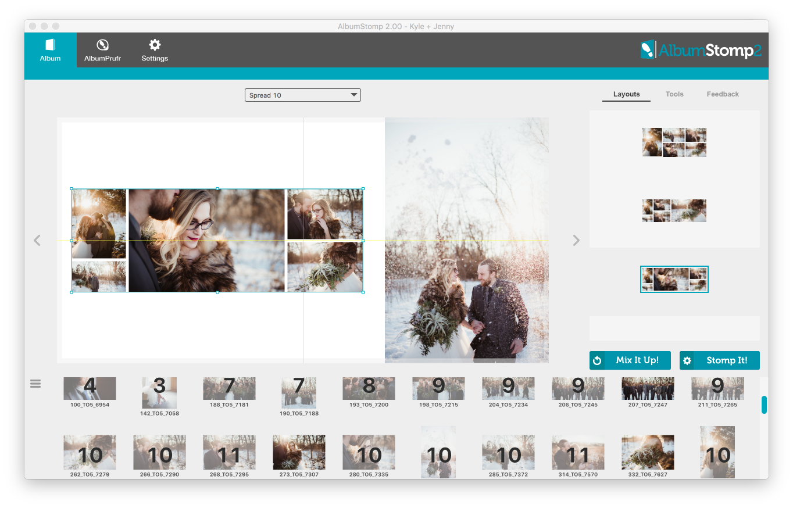Open the Album tab
Viewport: 793px width, 508px height.
(50, 50)
